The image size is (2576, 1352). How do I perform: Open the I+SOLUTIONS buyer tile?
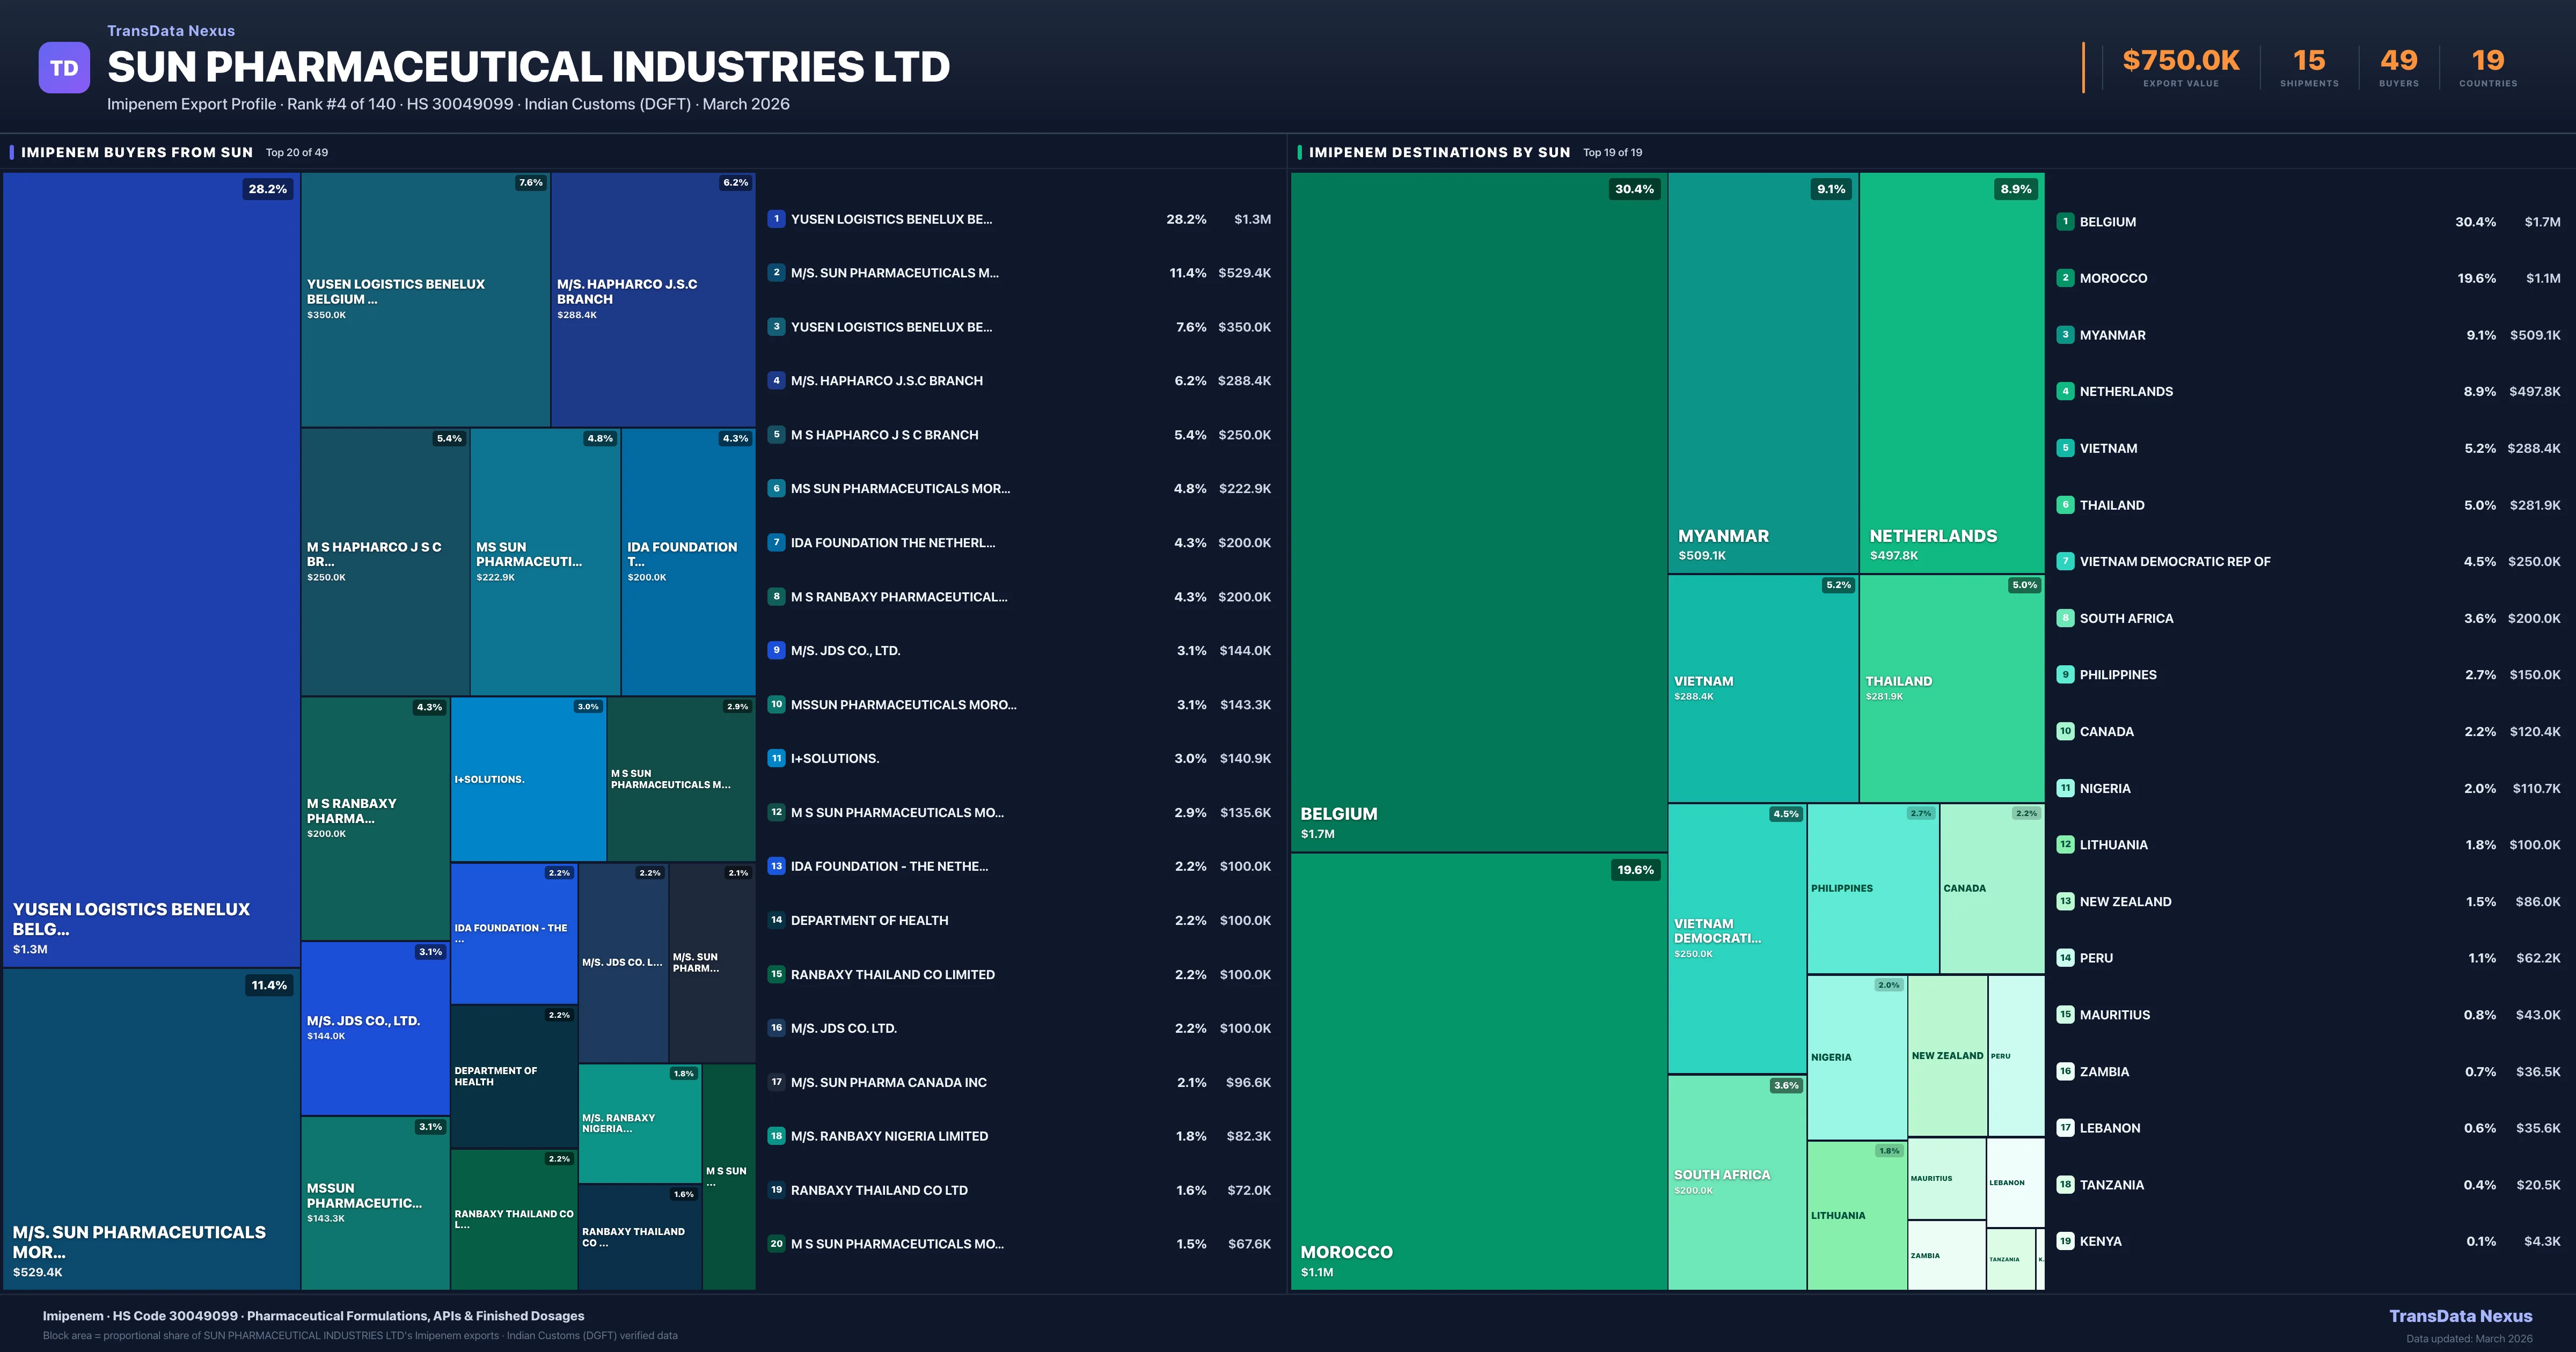(528, 779)
